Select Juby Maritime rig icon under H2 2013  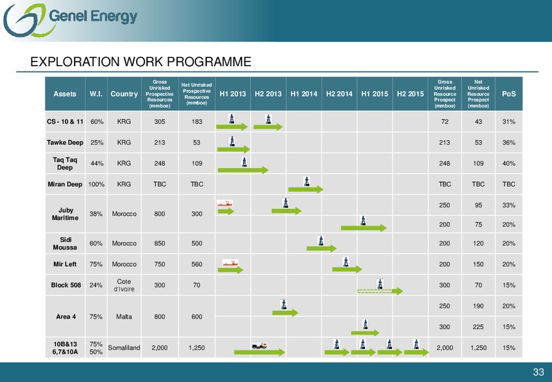[x=286, y=203]
